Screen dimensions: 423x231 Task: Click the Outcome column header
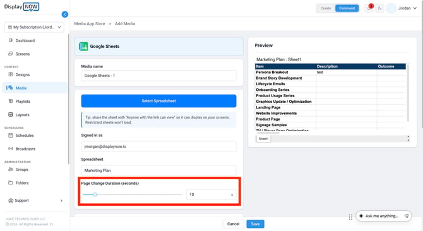click(391, 66)
